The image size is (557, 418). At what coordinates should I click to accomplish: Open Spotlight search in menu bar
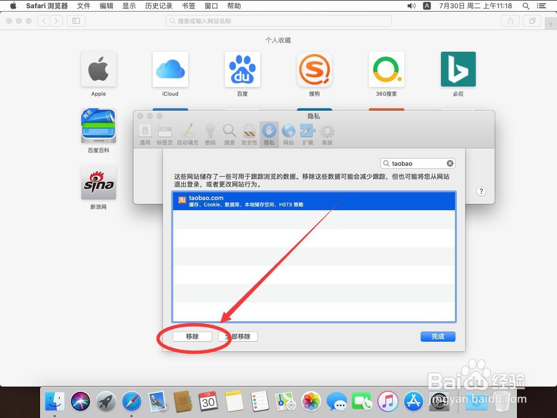[x=526, y=6]
